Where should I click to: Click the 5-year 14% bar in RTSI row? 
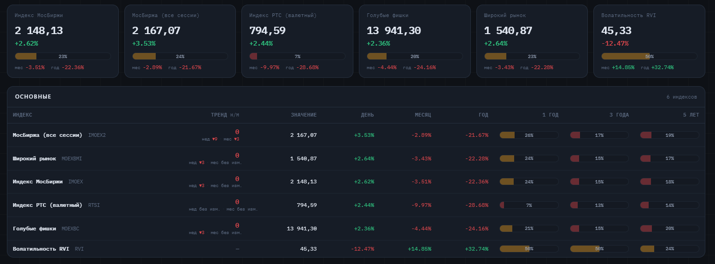669,205
